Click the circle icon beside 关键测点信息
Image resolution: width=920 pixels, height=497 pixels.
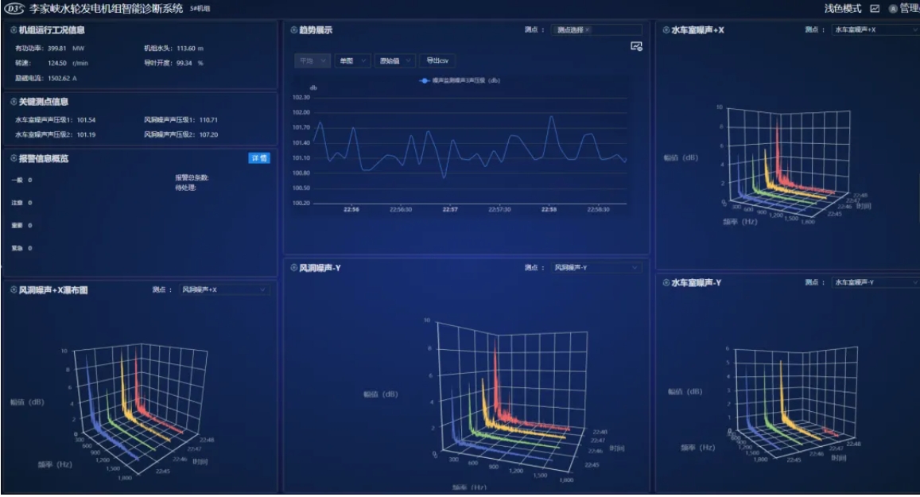[14, 102]
